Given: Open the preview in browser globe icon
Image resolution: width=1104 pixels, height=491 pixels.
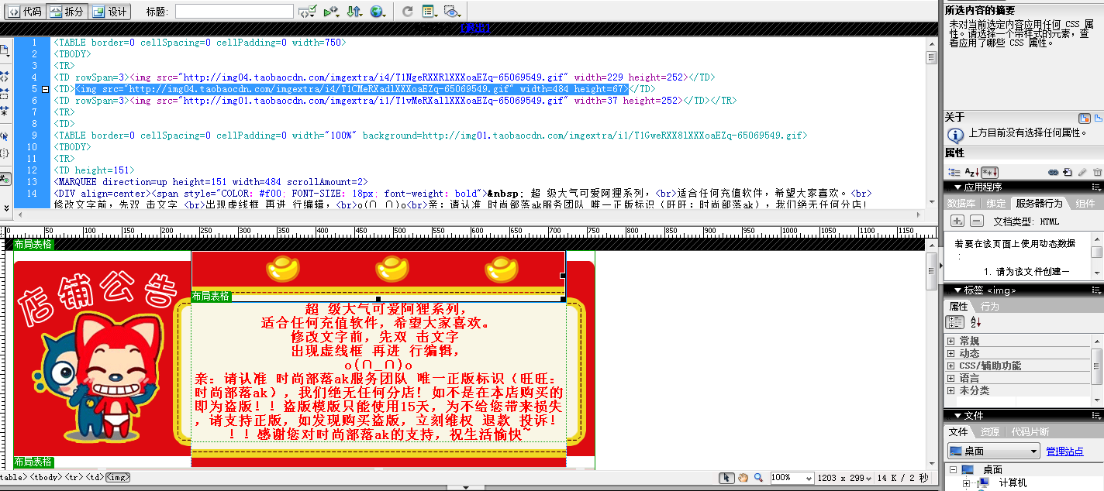Looking at the screenshot, I should [378, 12].
